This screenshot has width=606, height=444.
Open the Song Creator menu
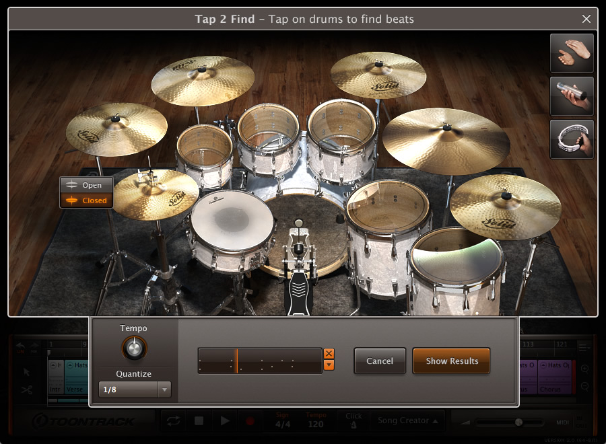coord(408,420)
